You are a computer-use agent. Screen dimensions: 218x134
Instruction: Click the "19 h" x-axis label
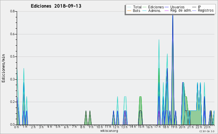click(174, 127)
